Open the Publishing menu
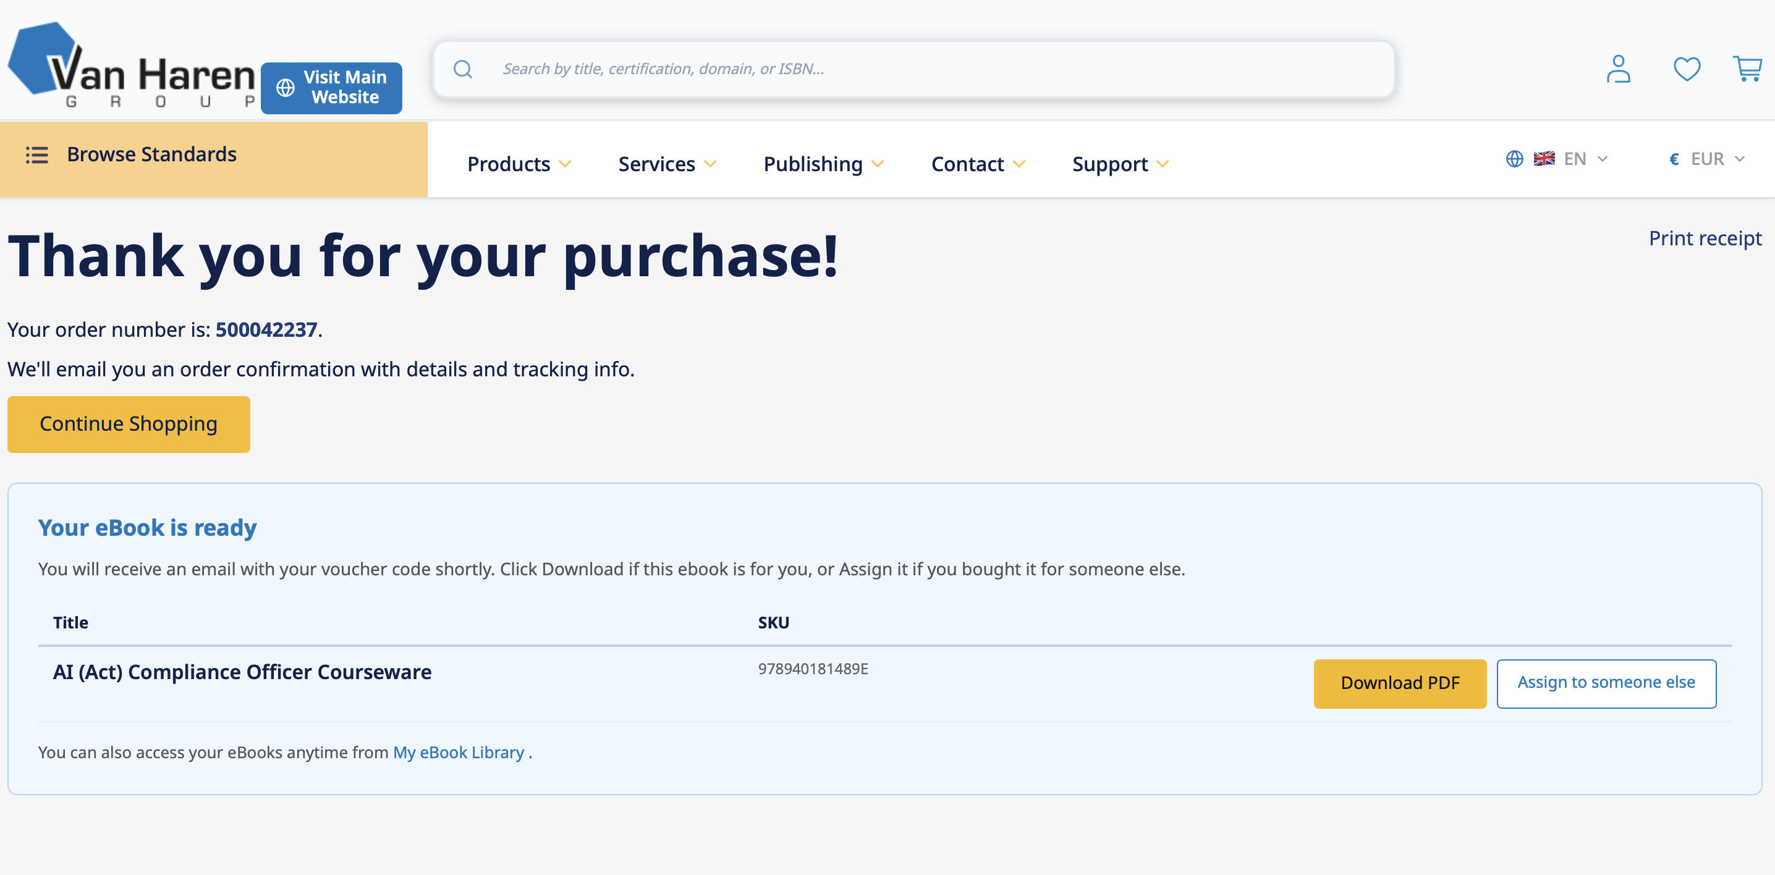This screenshot has width=1775, height=875. pyautogui.click(x=823, y=164)
